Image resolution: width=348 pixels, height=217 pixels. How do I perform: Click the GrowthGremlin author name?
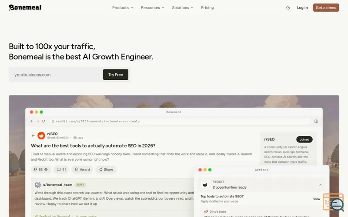(x=58, y=138)
